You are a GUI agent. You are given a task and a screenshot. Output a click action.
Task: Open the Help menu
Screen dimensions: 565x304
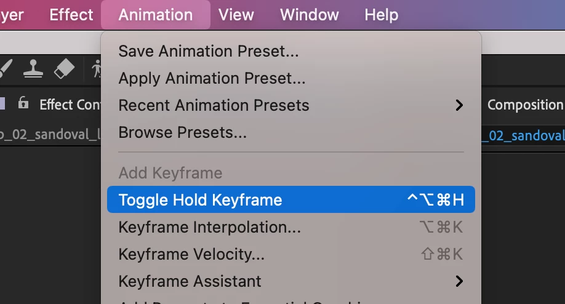point(381,15)
